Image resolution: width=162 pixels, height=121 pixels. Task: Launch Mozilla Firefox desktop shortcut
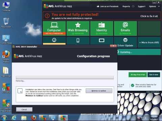pyautogui.click(x=6, y=56)
